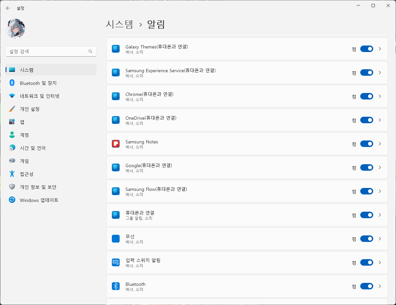Open 시간 및 언어 settings
The width and height of the screenshot is (396, 305).
(x=51, y=148)
